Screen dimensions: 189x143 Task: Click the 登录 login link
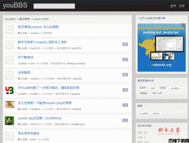pyautogui.click(x=173, y=6)
